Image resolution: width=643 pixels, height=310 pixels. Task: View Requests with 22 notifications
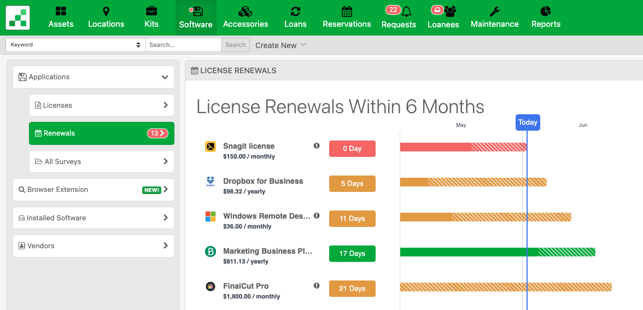(399, 17)
